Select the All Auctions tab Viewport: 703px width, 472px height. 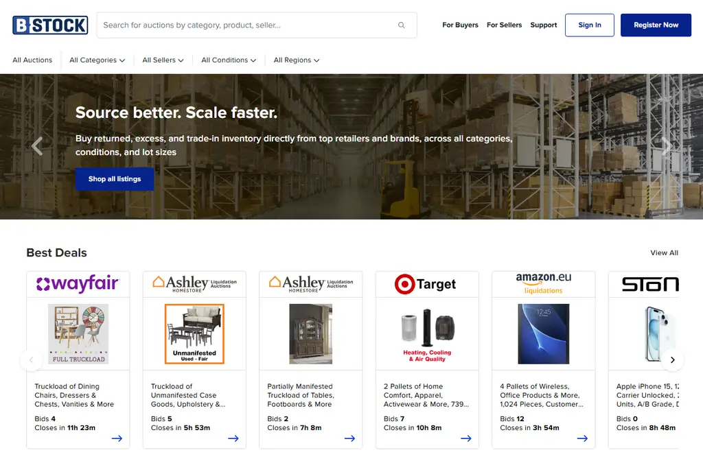pos(32,60)
